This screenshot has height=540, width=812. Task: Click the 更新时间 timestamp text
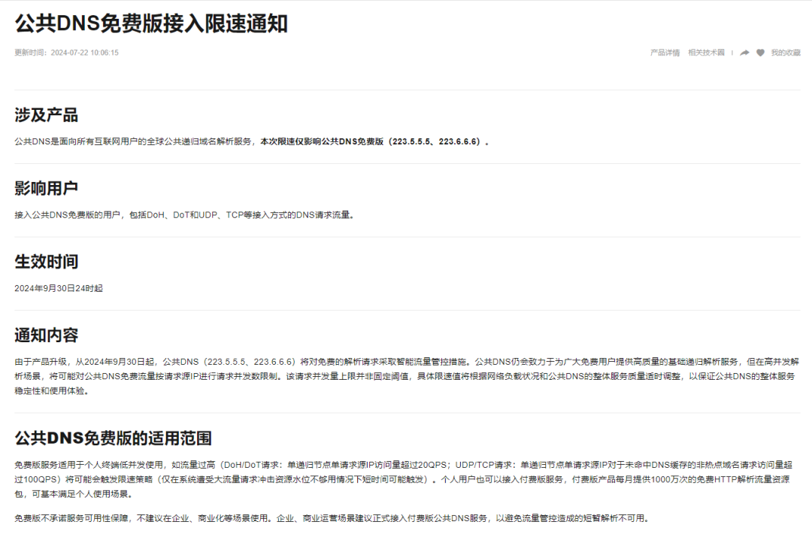tap(66, 53)
